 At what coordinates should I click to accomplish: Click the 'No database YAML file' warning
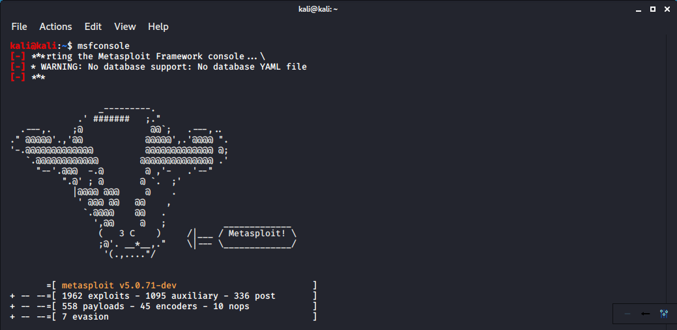(x=252, y=67)
